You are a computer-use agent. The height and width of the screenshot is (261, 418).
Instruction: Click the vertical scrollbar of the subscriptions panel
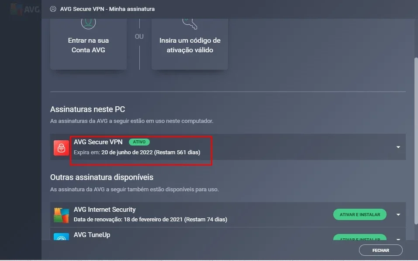click(x=416, y=141)
